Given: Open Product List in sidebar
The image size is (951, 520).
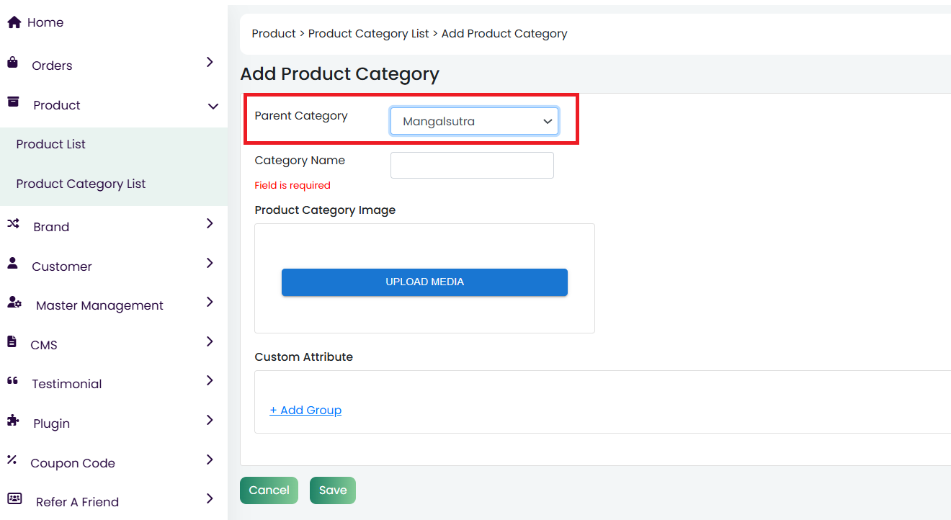Looking at the screenshot, I should (x=51, y=144).
